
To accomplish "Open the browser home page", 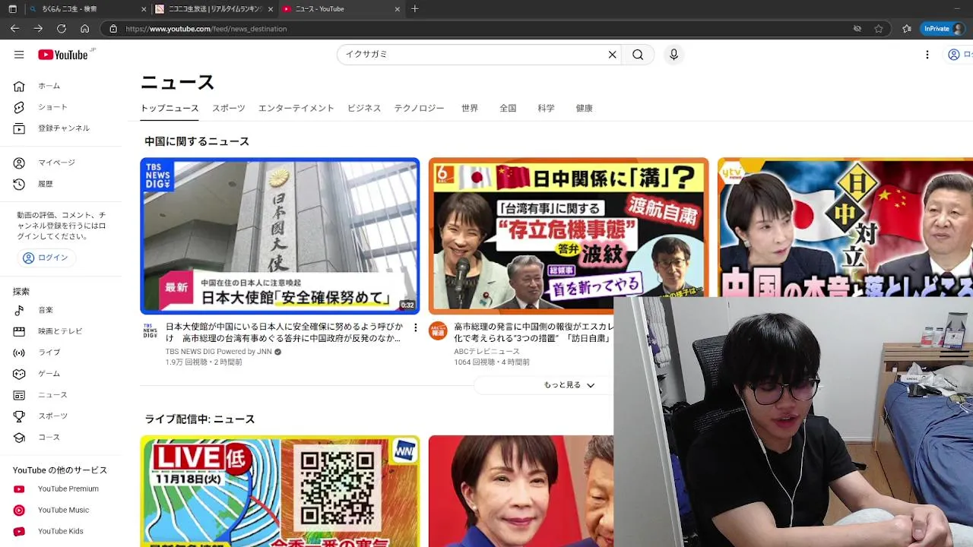I will [x=85, y=28].
